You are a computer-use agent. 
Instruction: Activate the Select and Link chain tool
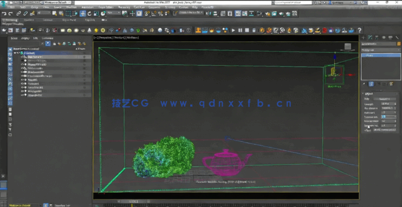coord(19,14)
